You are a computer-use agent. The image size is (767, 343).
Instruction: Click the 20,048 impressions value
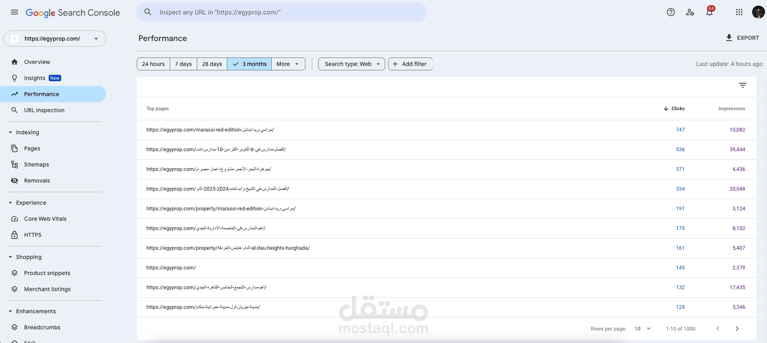(737, 189)
